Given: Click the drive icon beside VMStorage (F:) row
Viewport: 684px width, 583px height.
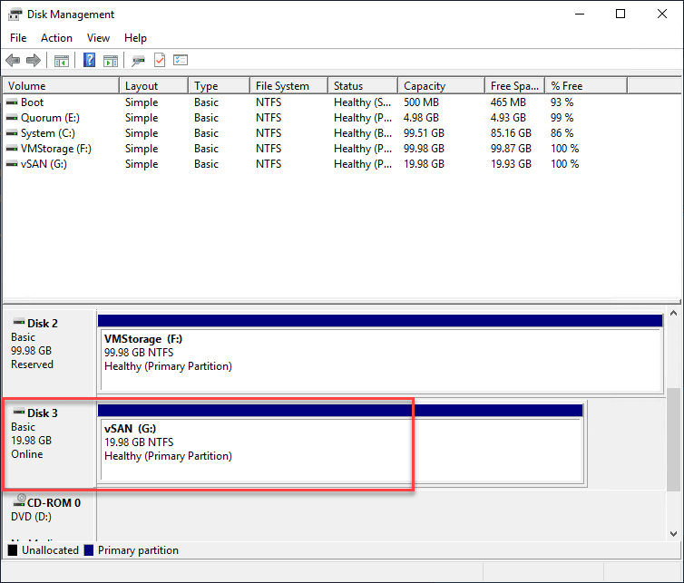Looking at the screenshot, I should click(x=12, y=149).
